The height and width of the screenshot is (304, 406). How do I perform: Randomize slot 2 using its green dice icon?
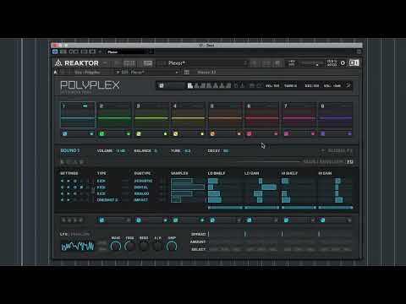[101, 133]
